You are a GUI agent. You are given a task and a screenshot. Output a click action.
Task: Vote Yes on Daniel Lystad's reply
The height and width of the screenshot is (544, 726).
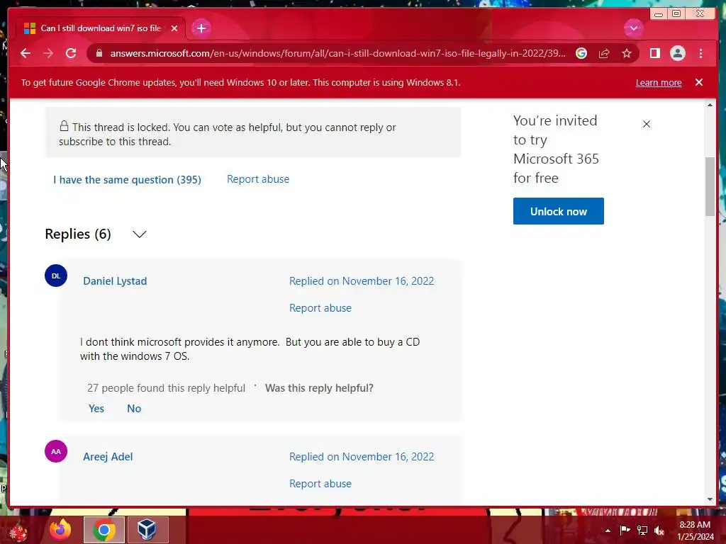(x=96, y=409)
